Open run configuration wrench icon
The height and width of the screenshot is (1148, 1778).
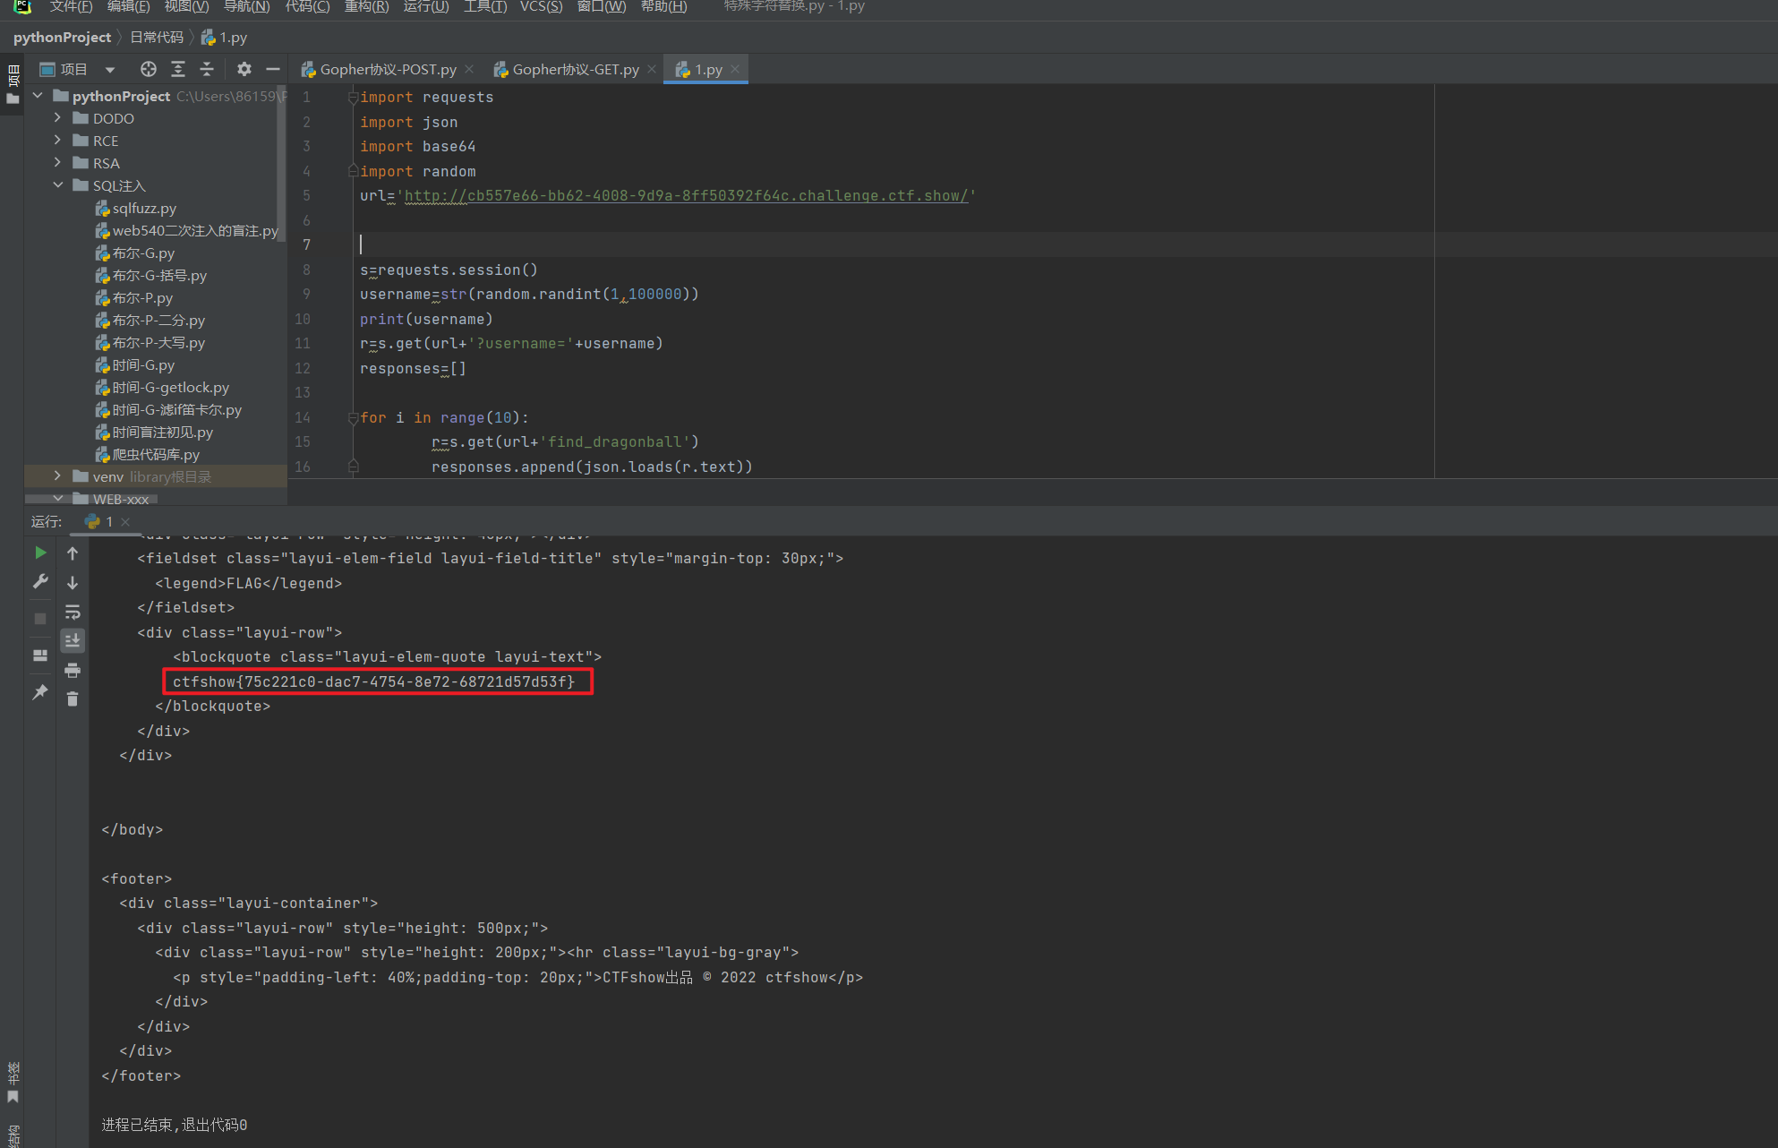tap(40, 582)
